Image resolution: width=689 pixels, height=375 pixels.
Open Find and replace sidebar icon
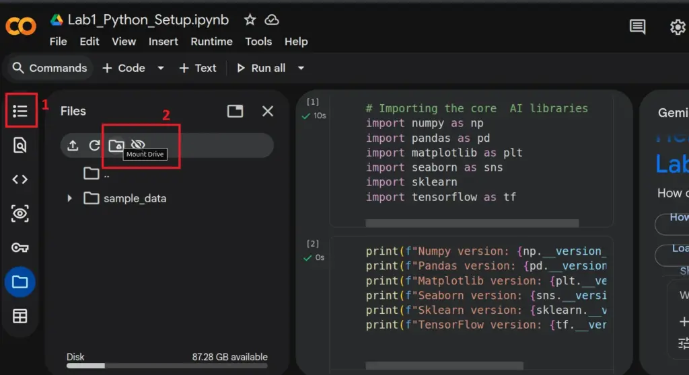[20, 145]
